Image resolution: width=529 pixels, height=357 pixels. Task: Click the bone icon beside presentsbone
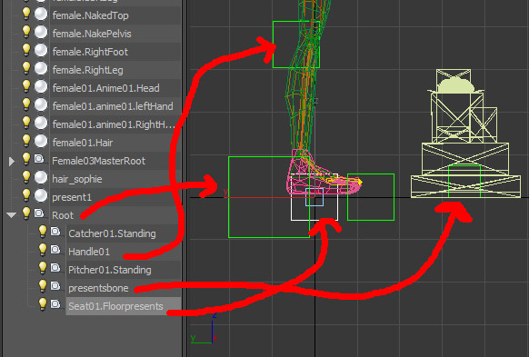[x=55, y=286]
